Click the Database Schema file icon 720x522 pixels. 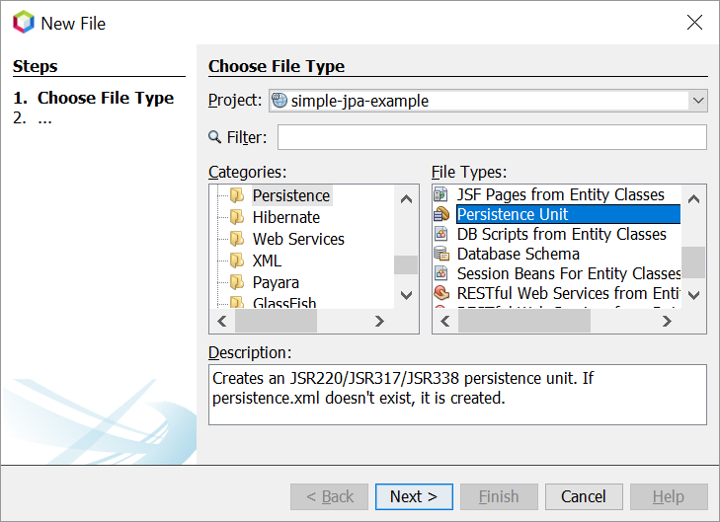(441, 254)
